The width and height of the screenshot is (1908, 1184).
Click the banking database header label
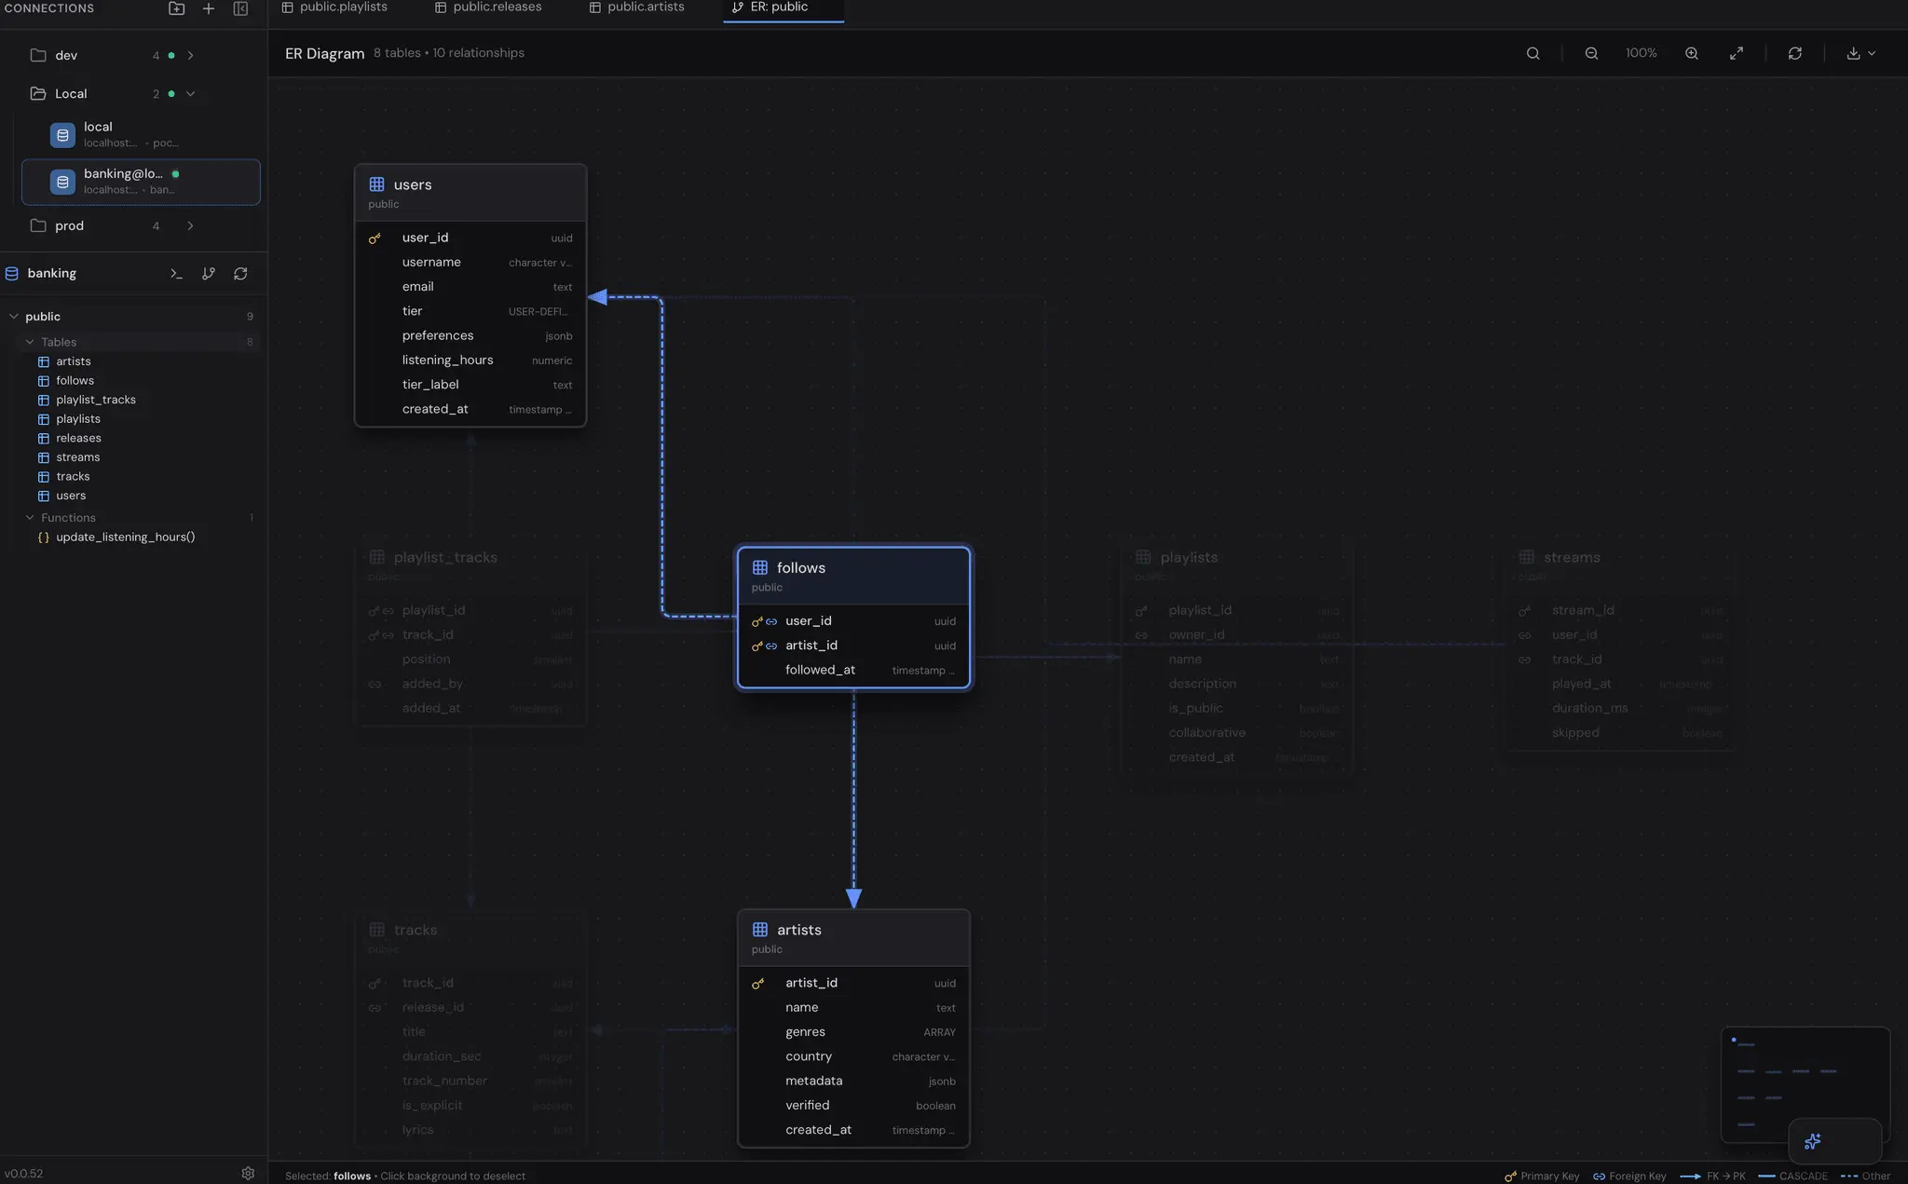point(52,273)
